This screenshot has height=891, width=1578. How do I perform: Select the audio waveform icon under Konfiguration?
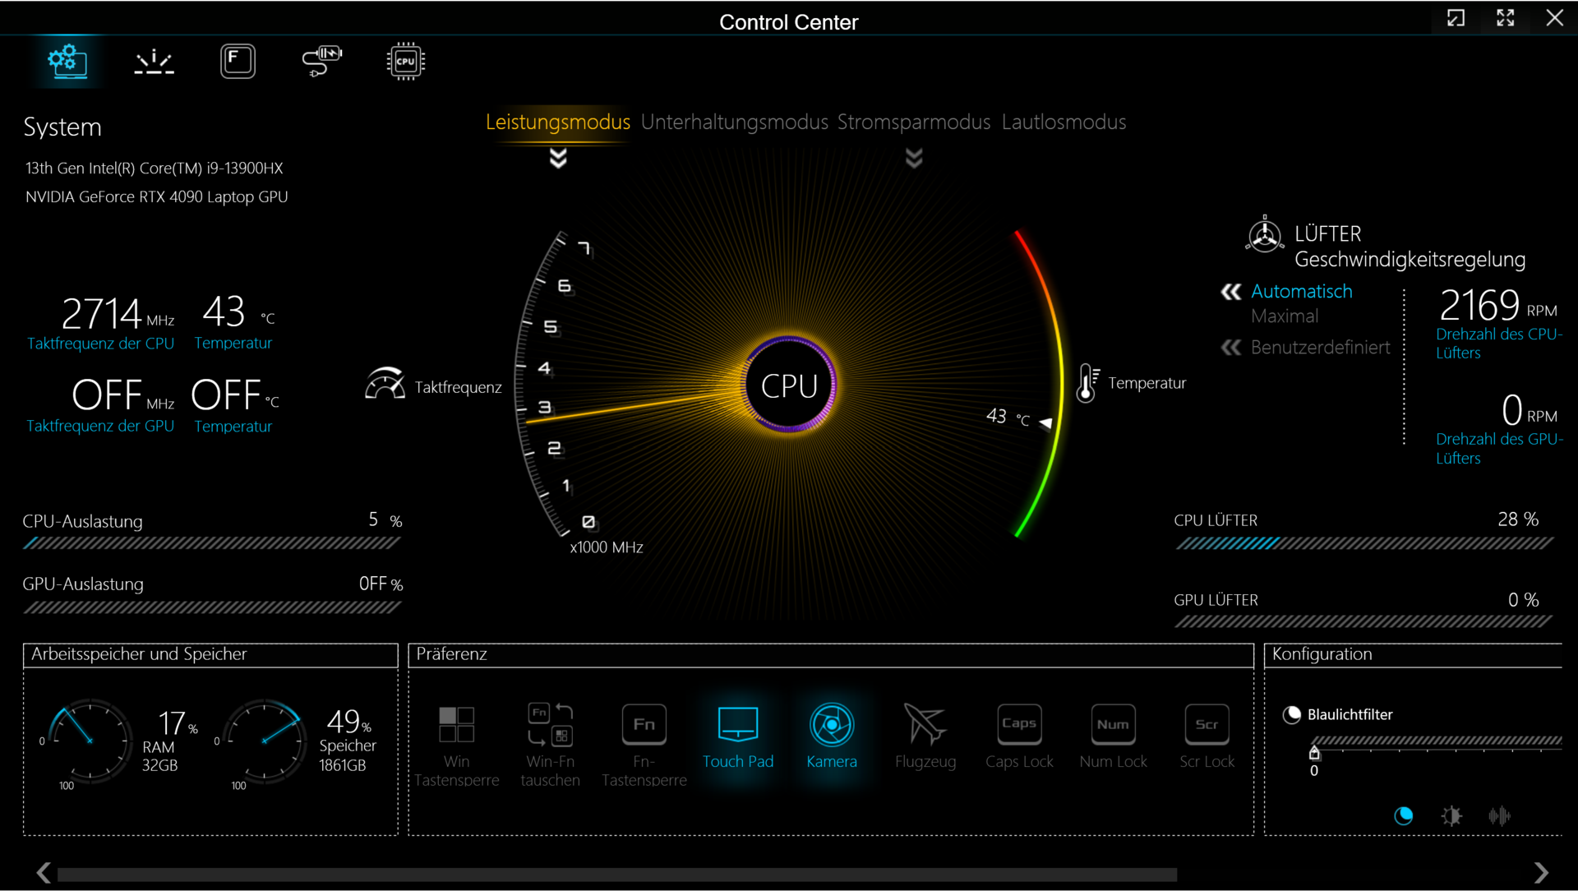pos(1499,815)
